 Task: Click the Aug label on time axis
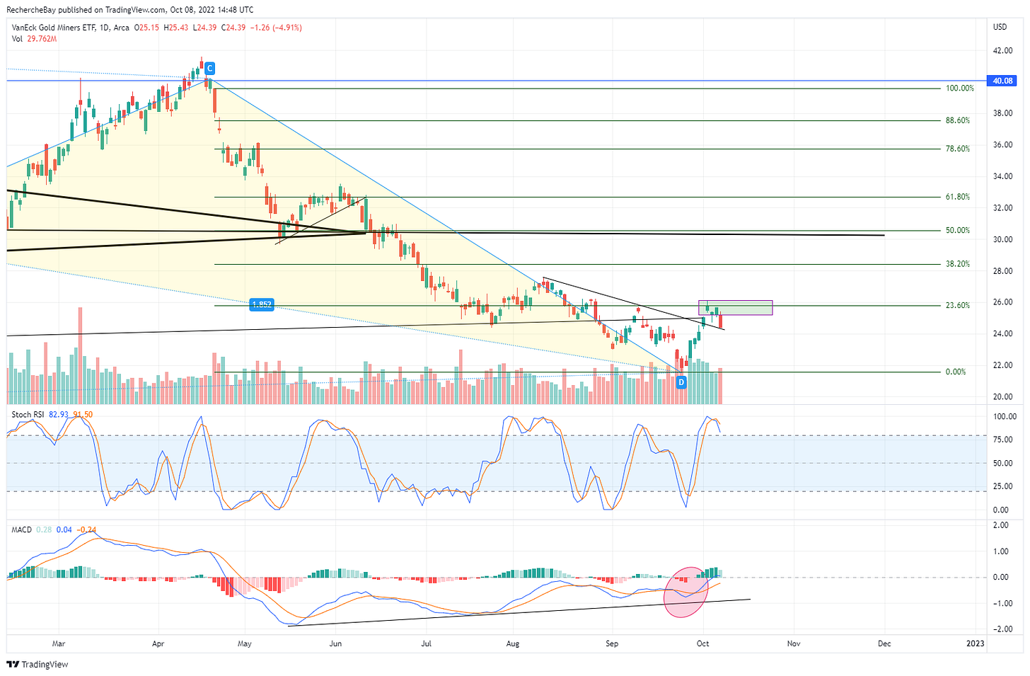click(x=513, y=643)
